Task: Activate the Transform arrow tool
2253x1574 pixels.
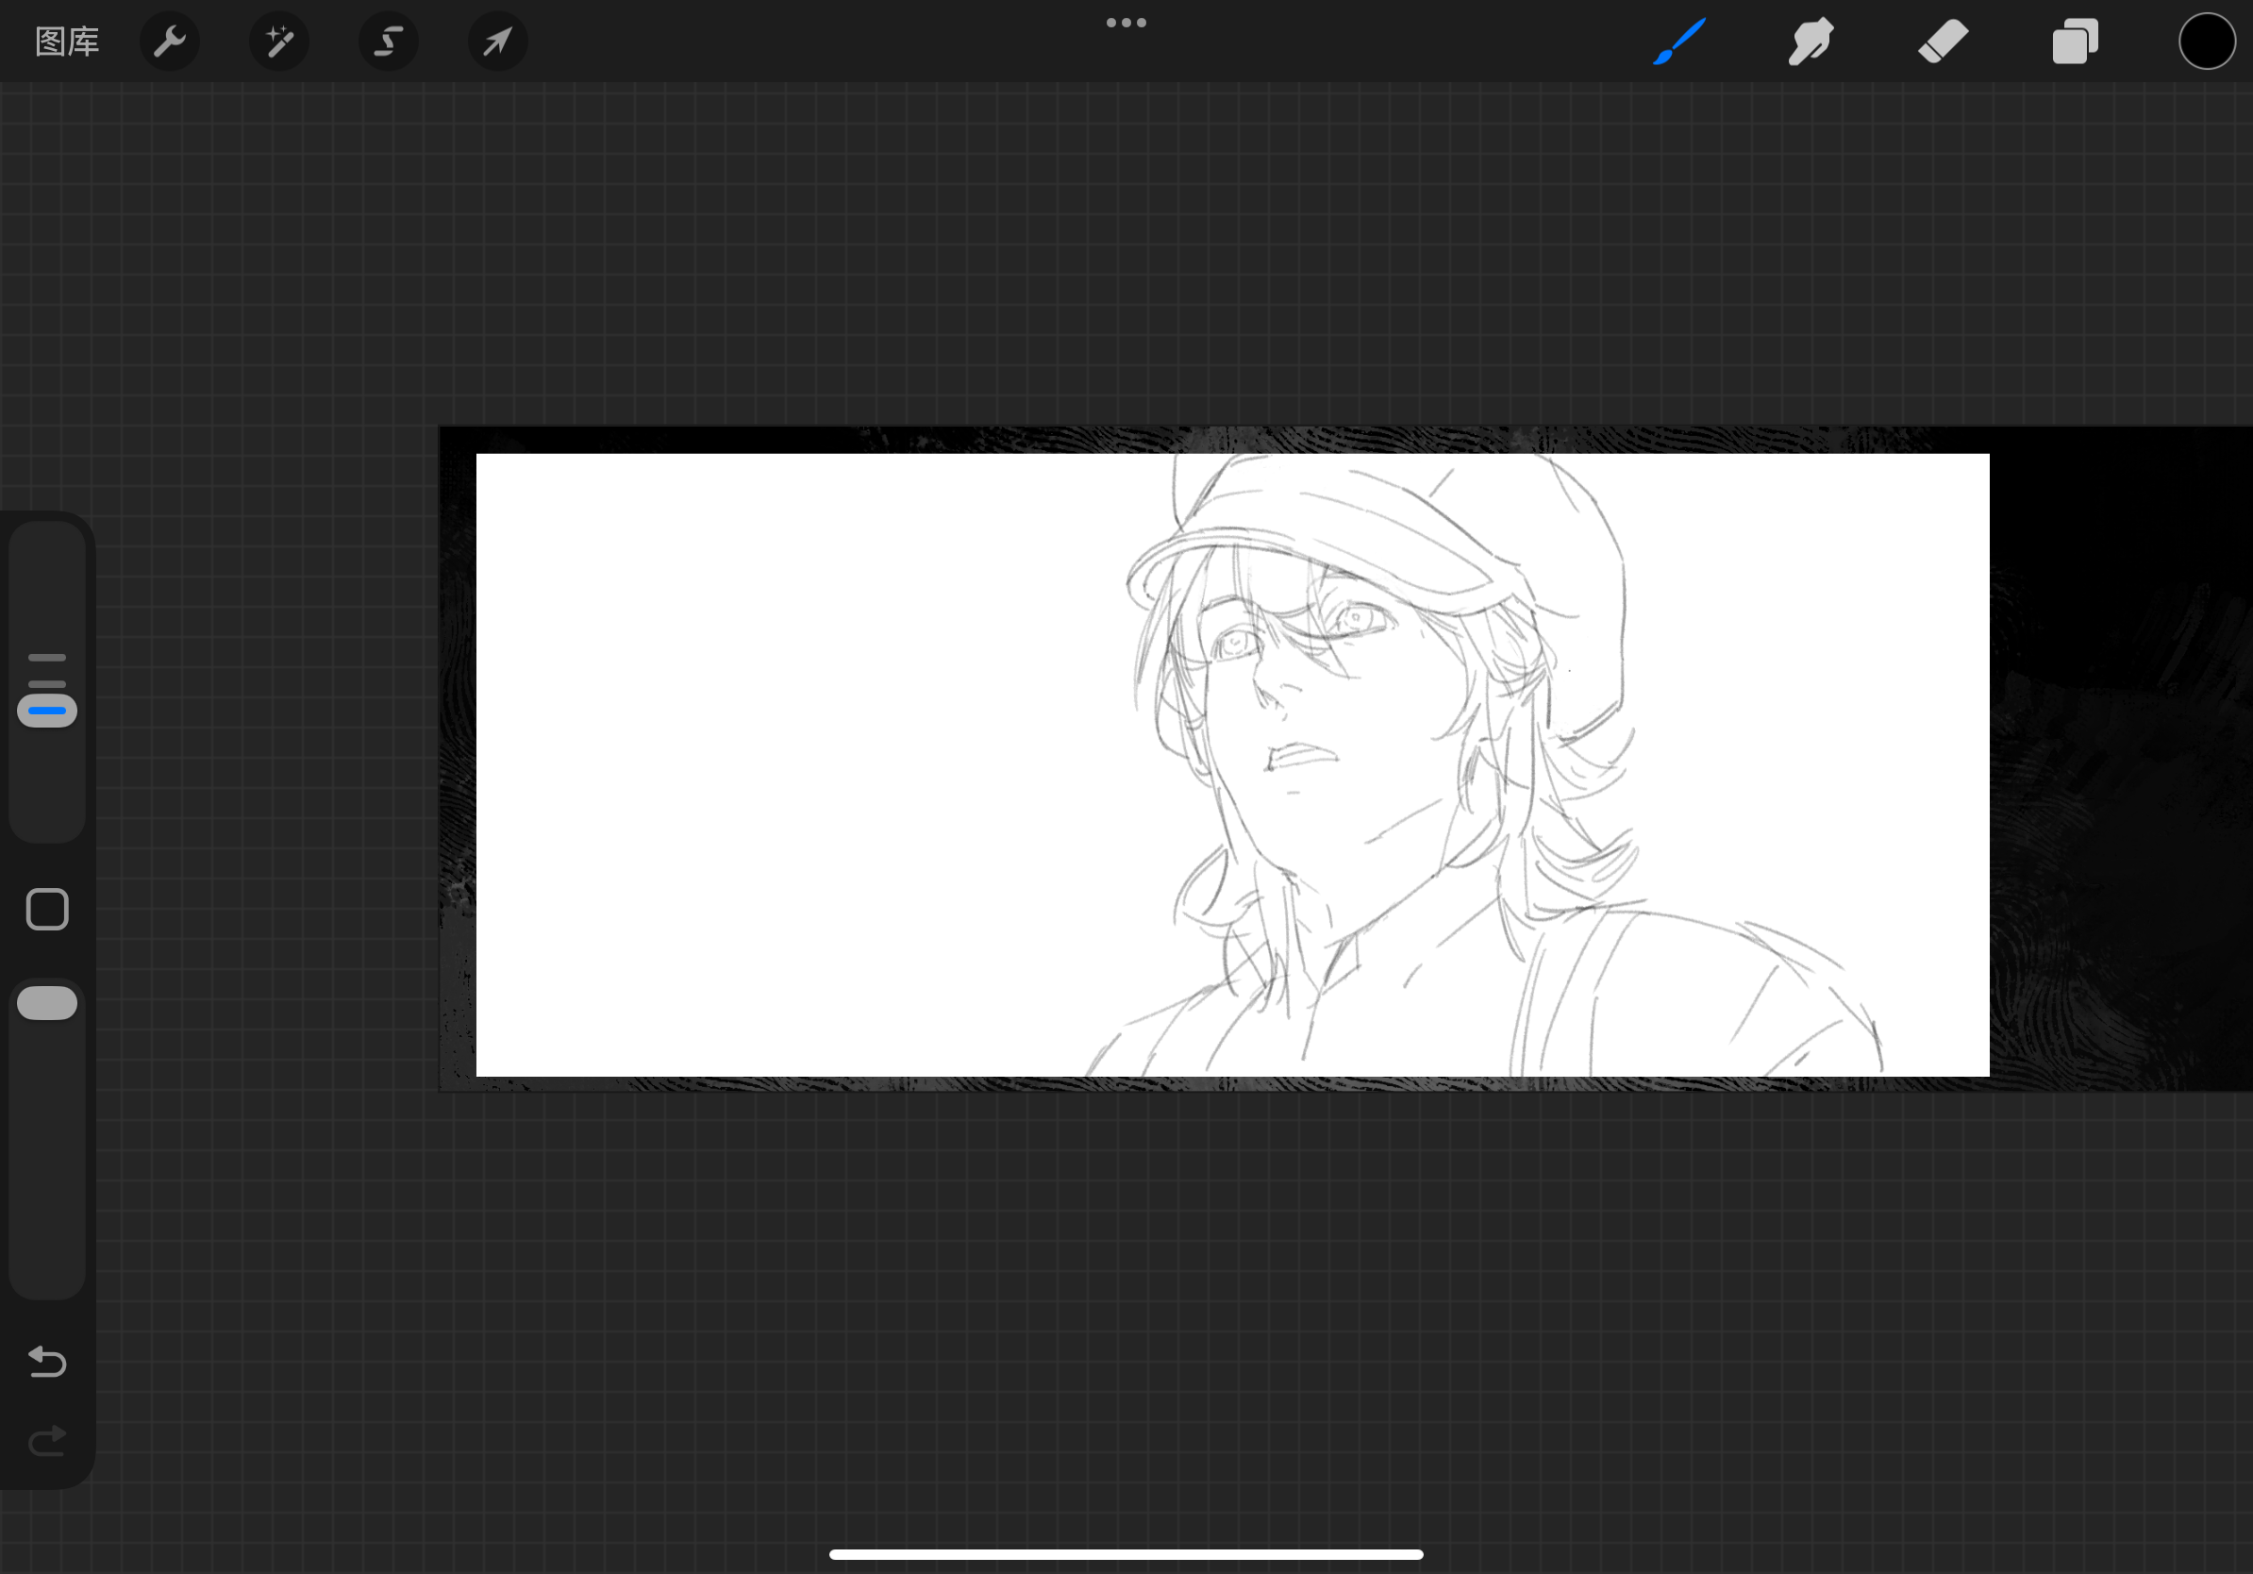Action: 497,42
